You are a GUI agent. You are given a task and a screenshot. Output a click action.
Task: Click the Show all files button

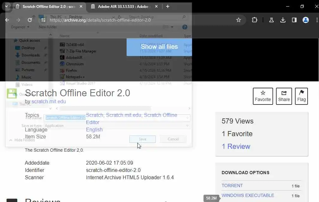[x=159, y=47]
